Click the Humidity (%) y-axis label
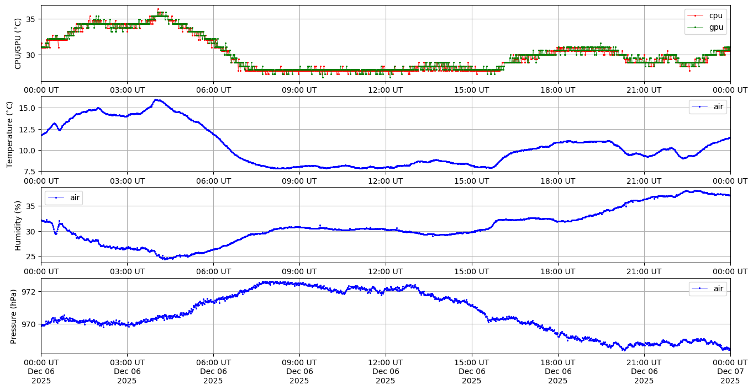 (x=18, y=225)
